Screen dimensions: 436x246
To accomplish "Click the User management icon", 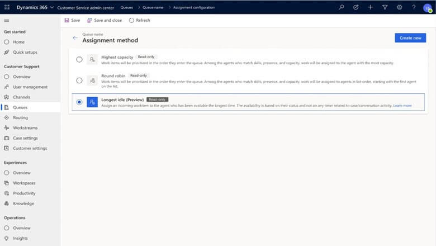I will click(7, 87).
